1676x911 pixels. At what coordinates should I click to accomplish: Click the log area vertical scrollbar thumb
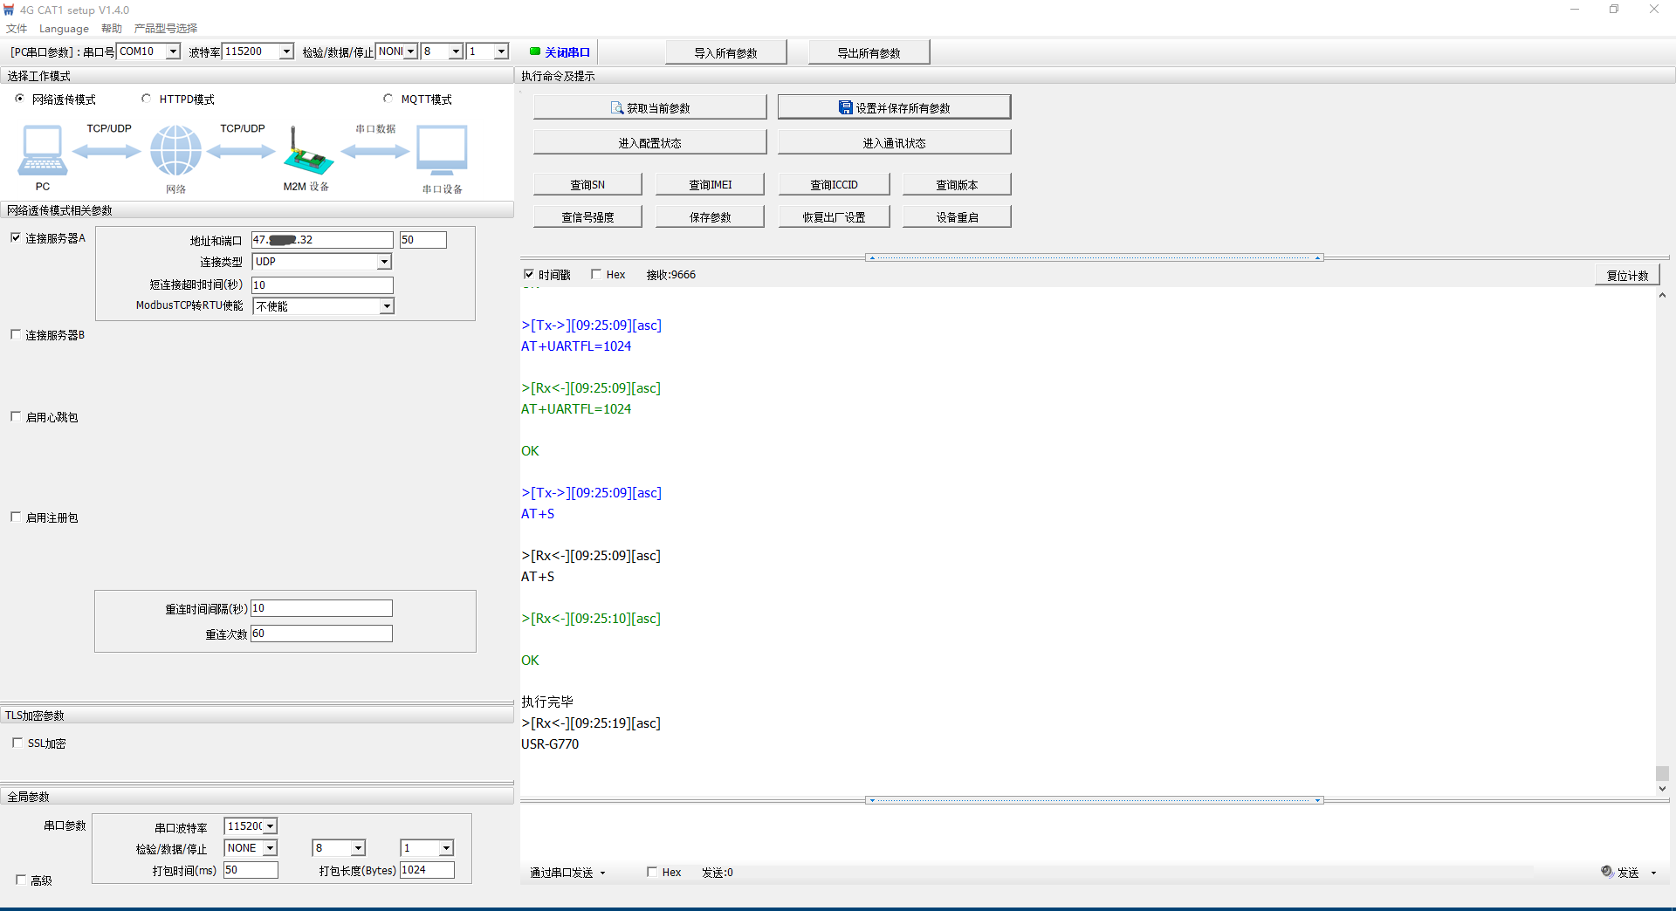click(x=1662, y=773)
